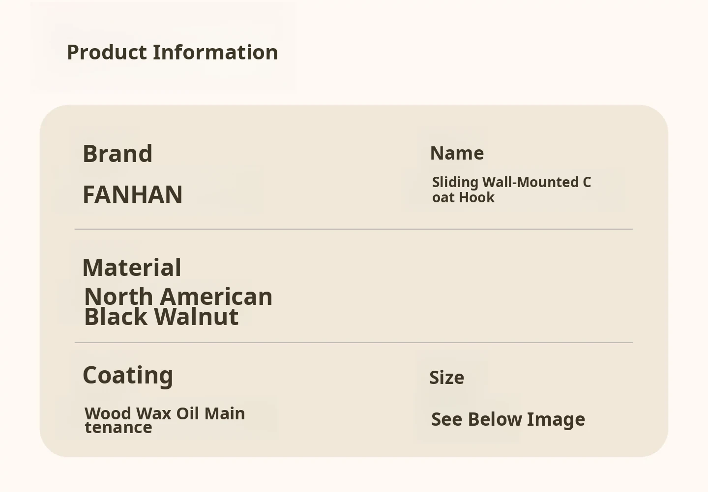This screenshot has width=708, height=492.
Task: Click the wrapped 'tenance' text line
Action: (118, 428)
